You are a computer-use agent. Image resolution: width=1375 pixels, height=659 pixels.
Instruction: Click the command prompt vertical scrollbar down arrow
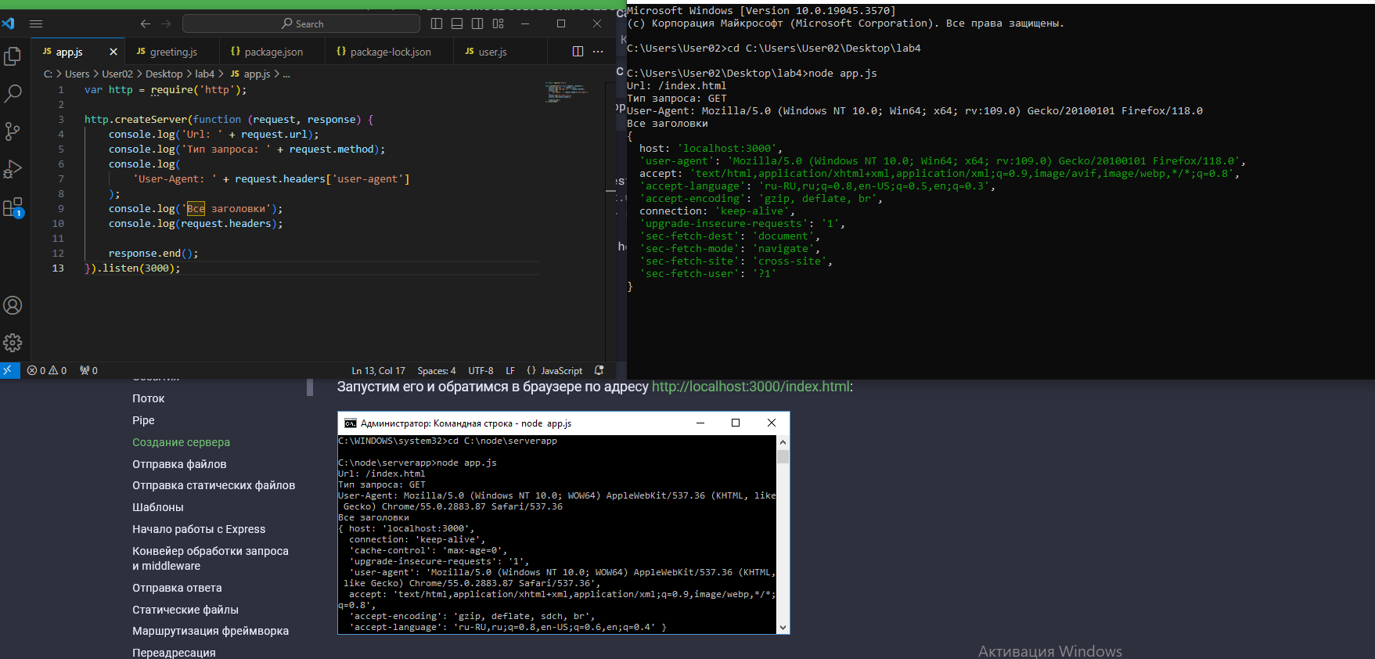[783, 627]
